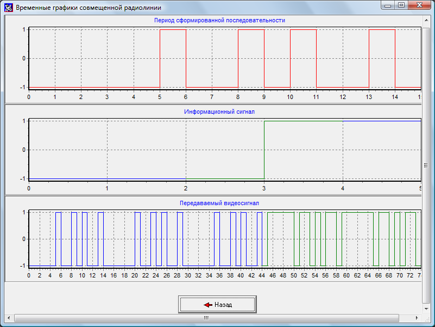The image size is (435, 327).
Task: Click the green step edge at 3
Action: point(264,150)
